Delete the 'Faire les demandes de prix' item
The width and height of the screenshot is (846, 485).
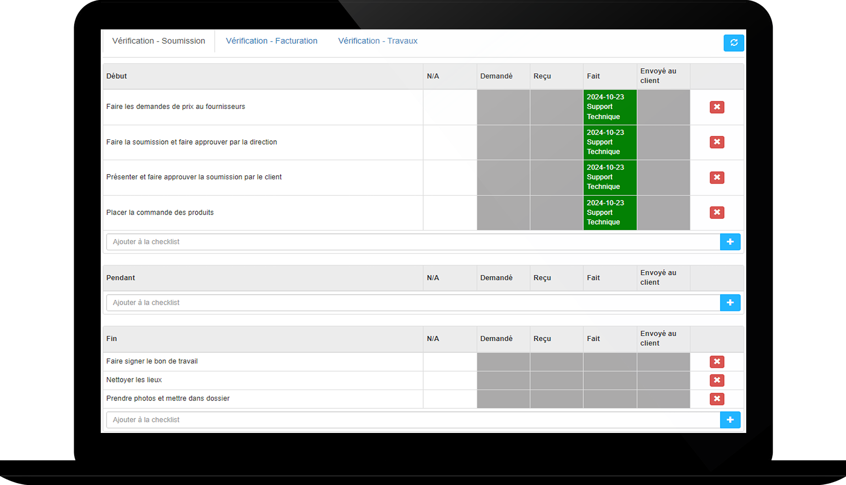click(x=717, y=107)
